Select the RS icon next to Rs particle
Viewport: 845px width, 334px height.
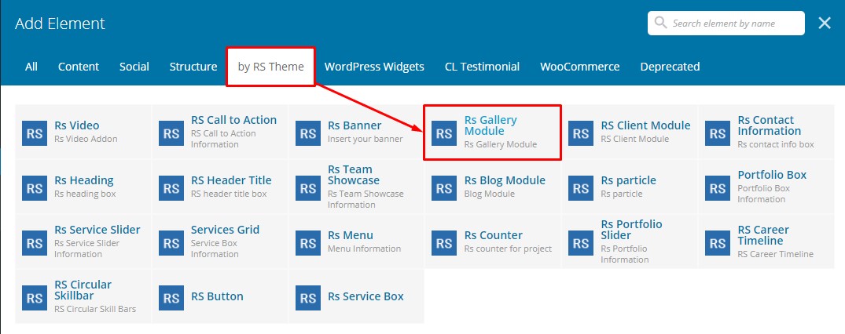click(581, 187)
